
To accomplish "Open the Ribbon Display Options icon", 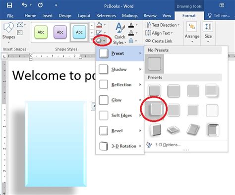I will coord(222,5).
